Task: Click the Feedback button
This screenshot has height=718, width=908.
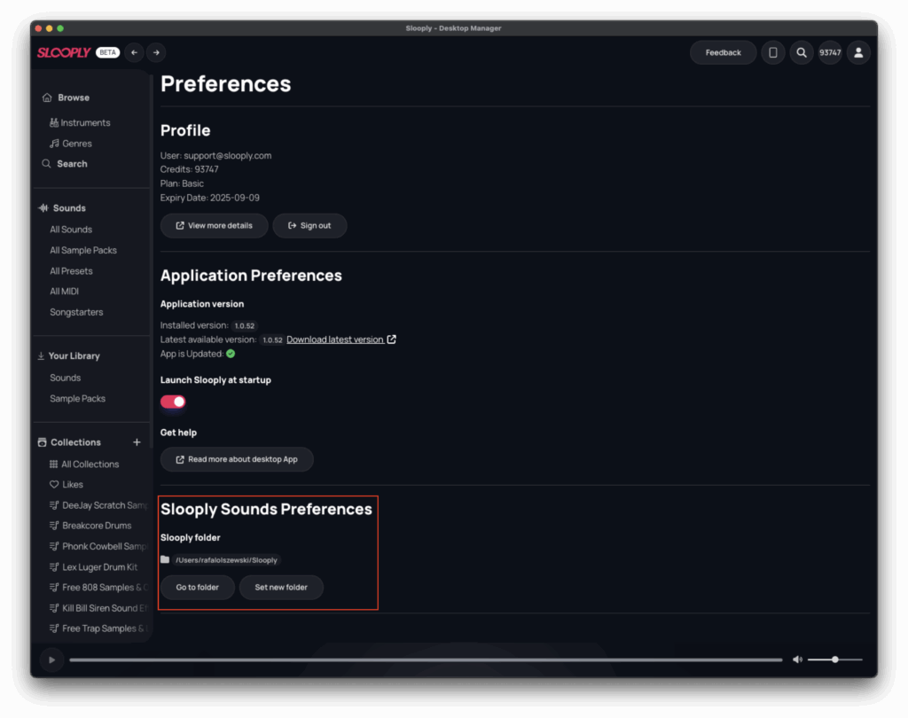Action: pos(723,52)
